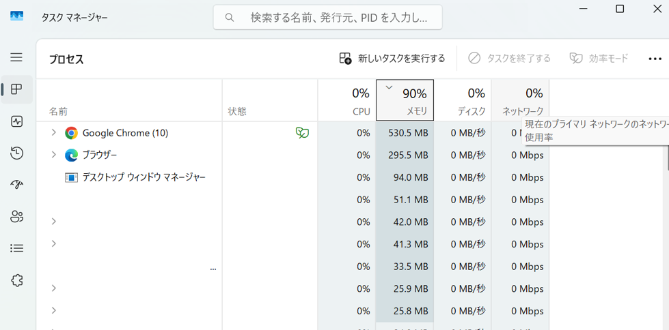Click the search box for name, publisher, PID
This screenshot has width=669, height=330.
pos(328,18)
